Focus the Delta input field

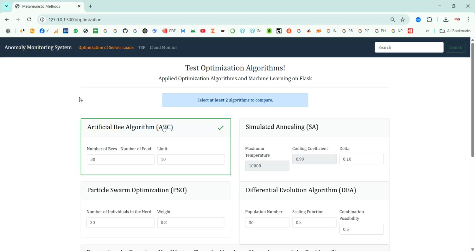pos(361,159)
